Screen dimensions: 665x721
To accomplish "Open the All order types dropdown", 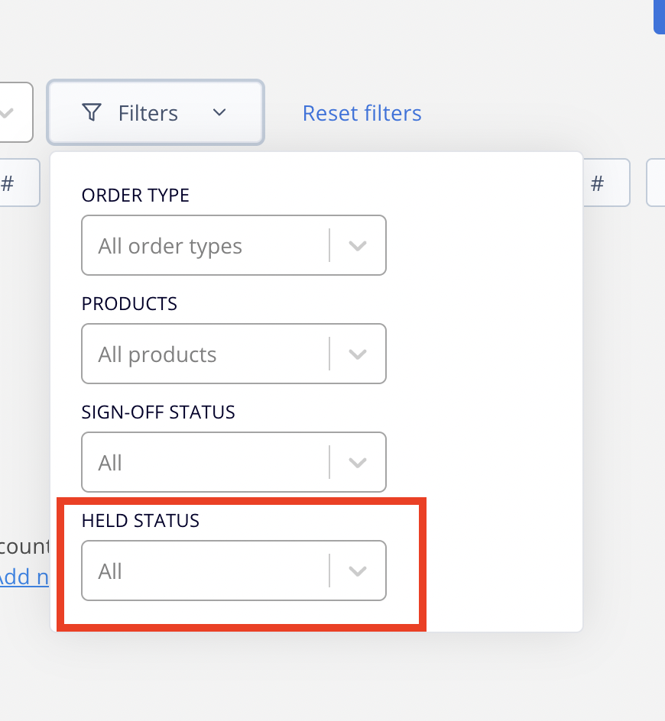I will [x=234, y=245].
